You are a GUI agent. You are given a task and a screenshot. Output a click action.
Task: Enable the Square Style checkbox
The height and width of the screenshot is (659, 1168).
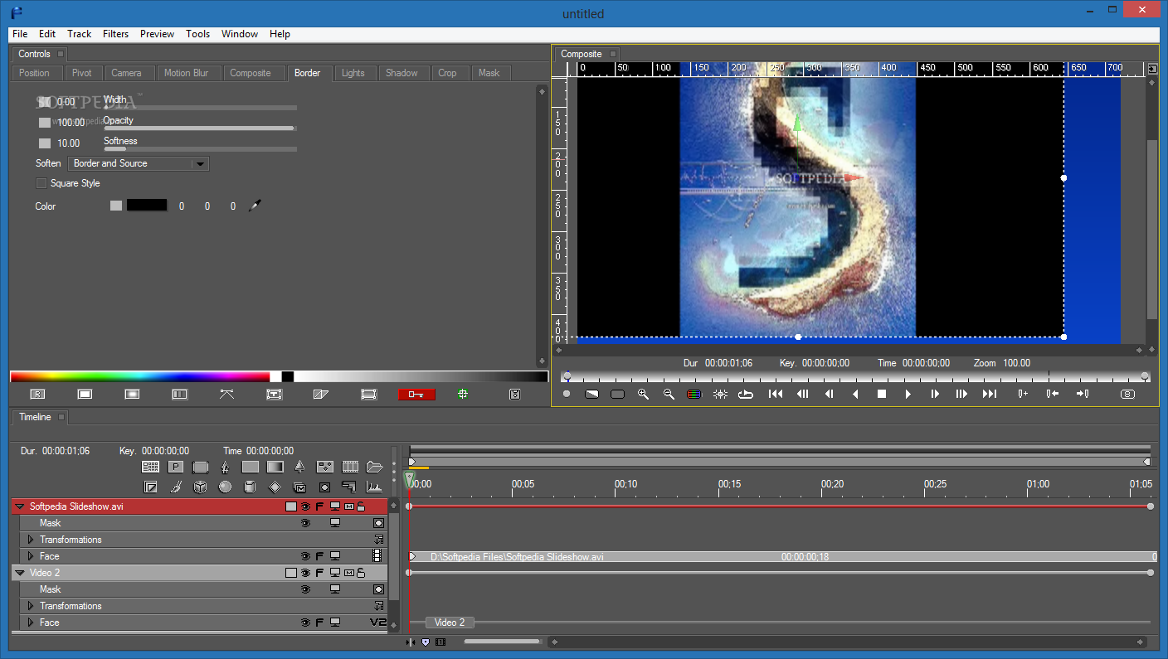[41, 183]
